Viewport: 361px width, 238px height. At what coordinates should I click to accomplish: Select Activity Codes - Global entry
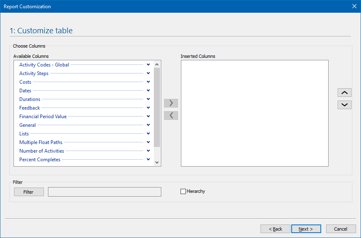(x=44, y=64)
